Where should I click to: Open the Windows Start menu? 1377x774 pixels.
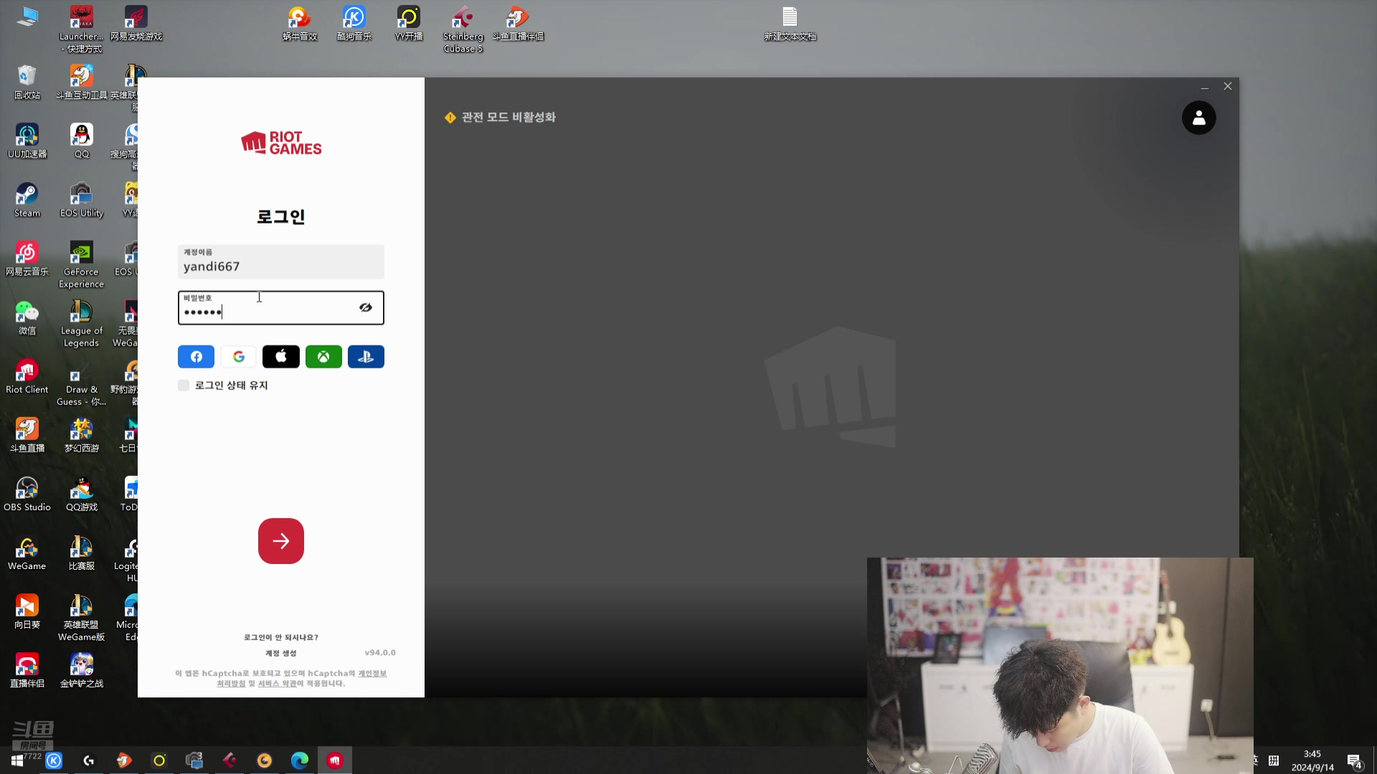click(x=17, y=760)
